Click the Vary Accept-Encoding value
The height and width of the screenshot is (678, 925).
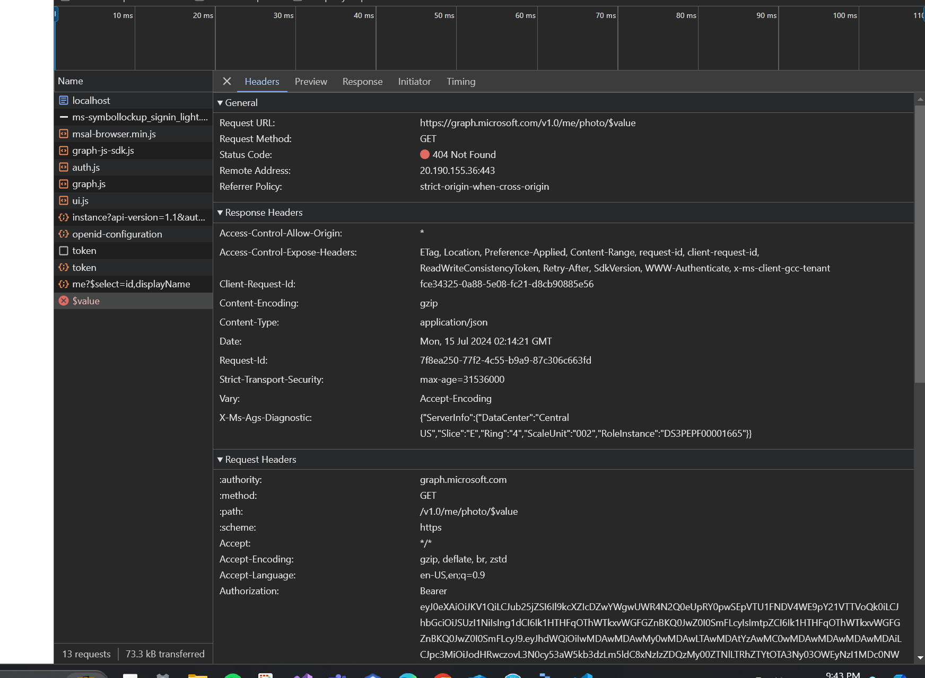coord(456,399)
